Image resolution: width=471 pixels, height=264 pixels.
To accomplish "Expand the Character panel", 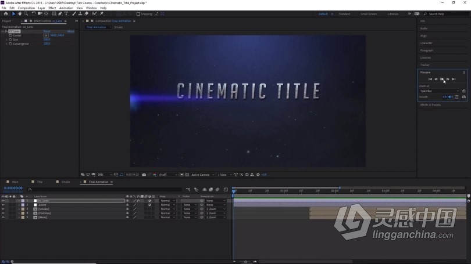I will [x=426, y=43].
